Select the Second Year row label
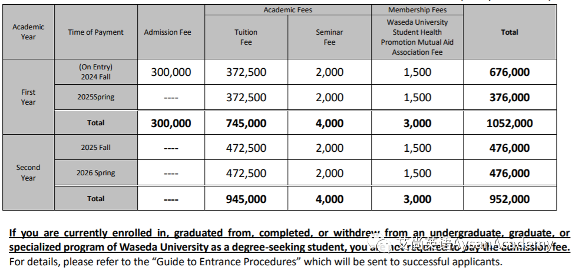 click(x=28, y=173)
